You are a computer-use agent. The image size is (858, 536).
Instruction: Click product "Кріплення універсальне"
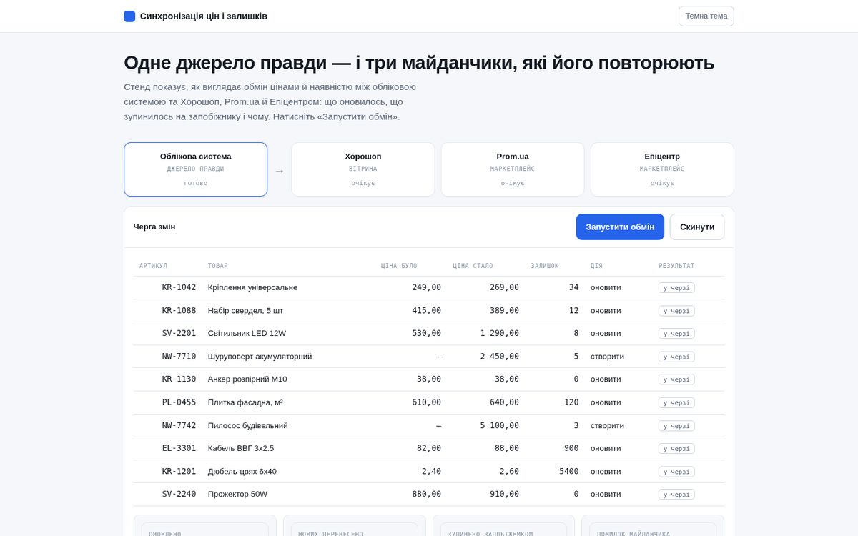point(252,287)
